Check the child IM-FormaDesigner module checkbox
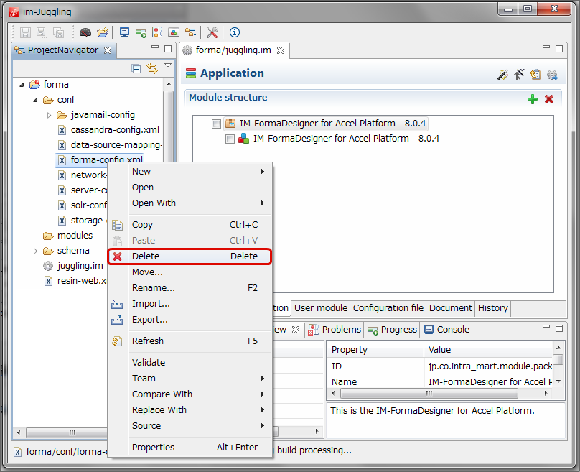 tap(230, 139)
